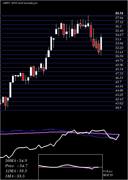
Task: Click the 50MA : 54.9 readout
Action: pyautogui.click(x=16, y=161)
